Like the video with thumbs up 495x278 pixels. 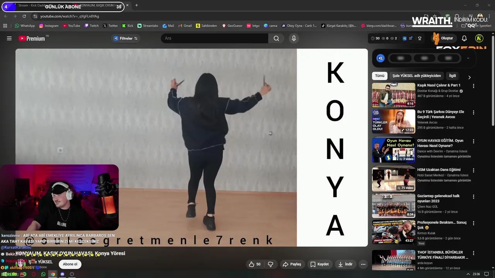(254, 264)
